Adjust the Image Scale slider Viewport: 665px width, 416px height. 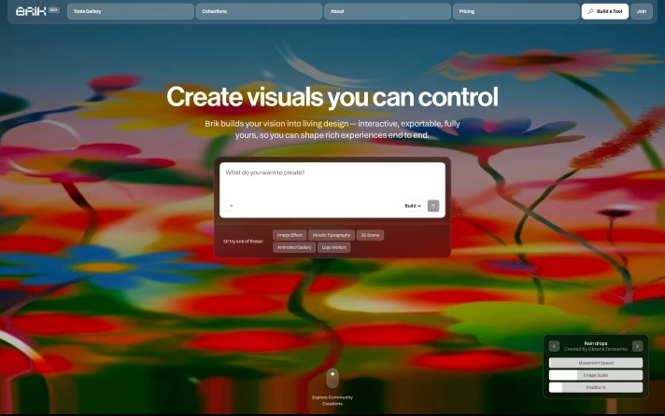click(596, 375)
